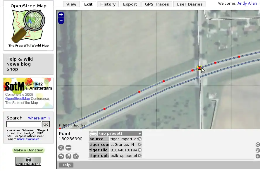Image resolution: width=260 pixels, height=171 pixels.
Task: Toggle the checkmark options icon
Action: click(76, 156)
